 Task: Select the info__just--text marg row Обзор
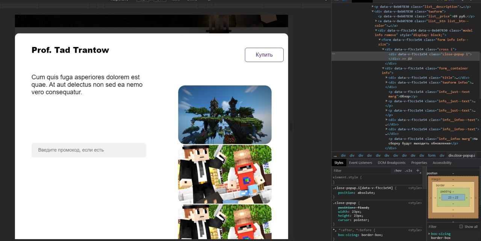[x=429, y=94]
